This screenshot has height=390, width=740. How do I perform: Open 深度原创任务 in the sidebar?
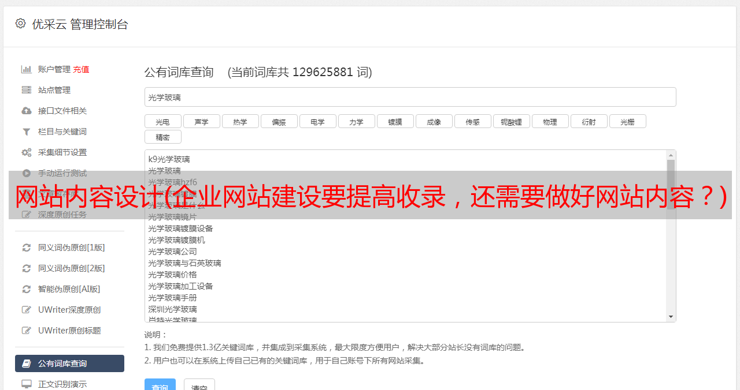pyautogui.click(x=62, y=215)
